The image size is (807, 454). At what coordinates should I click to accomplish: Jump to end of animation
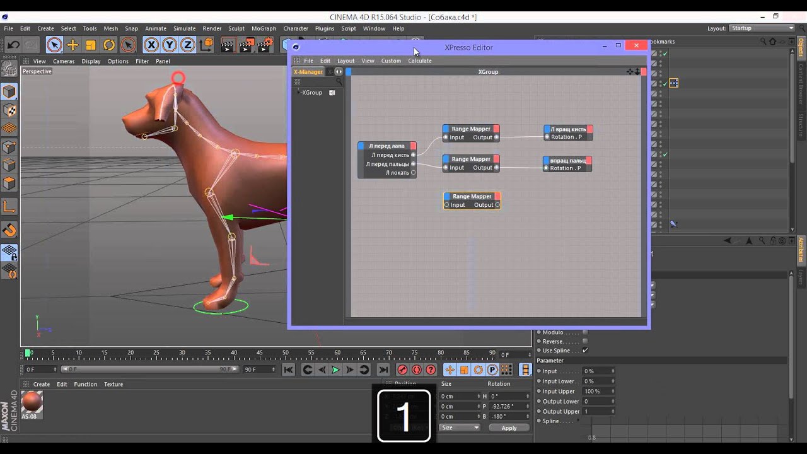tap(383, 370)
